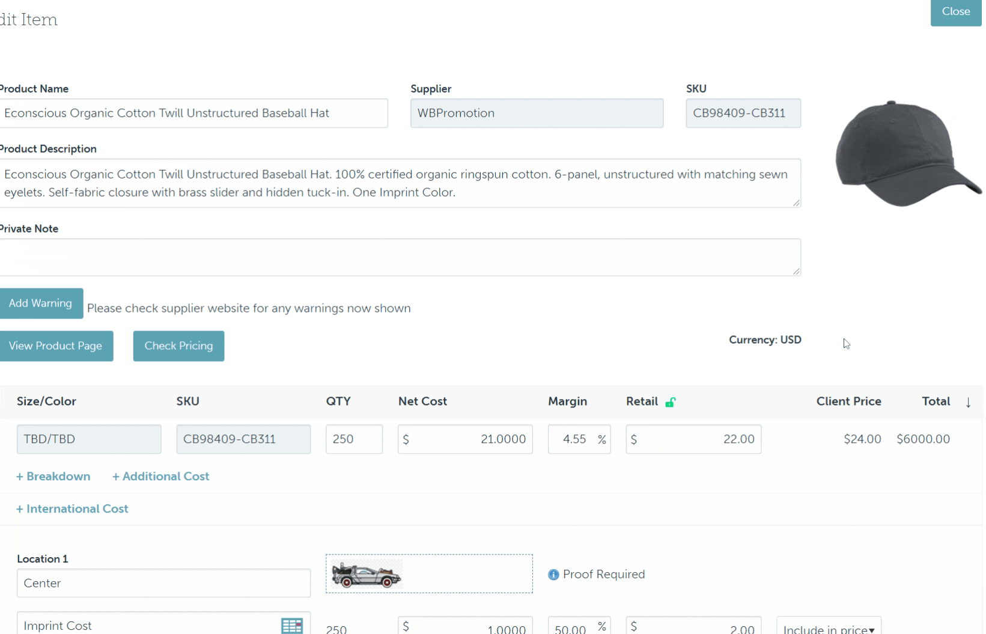This screenshot has height=634, width=986.
Task: Expand the Additional Cost option
Action: (x=160, y=477)
